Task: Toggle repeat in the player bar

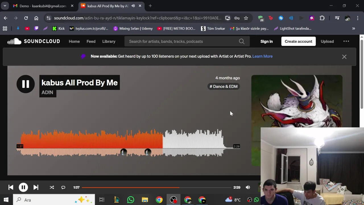Action: pos(63,187)
